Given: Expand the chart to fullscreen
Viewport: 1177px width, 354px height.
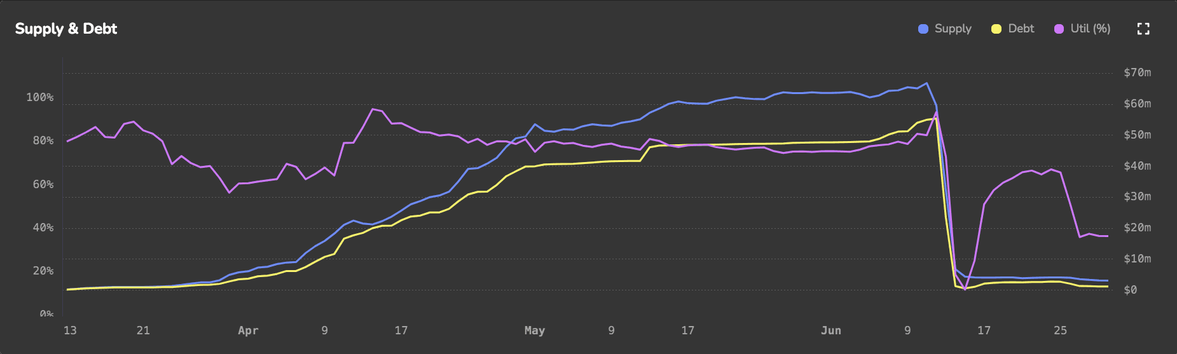Looking at the screenshot, I should pyautogui.click(x=1143, y=29).
